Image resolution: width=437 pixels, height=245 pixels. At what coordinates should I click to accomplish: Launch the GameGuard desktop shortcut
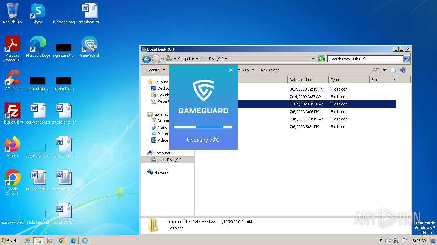coord(89,47)
